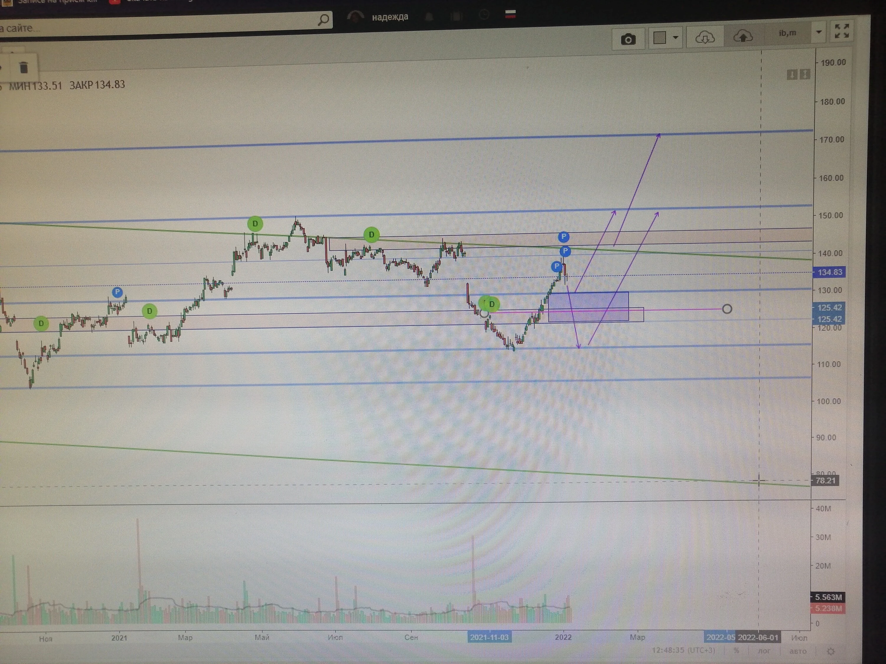Click the notifications bell icon

point(429,17)
